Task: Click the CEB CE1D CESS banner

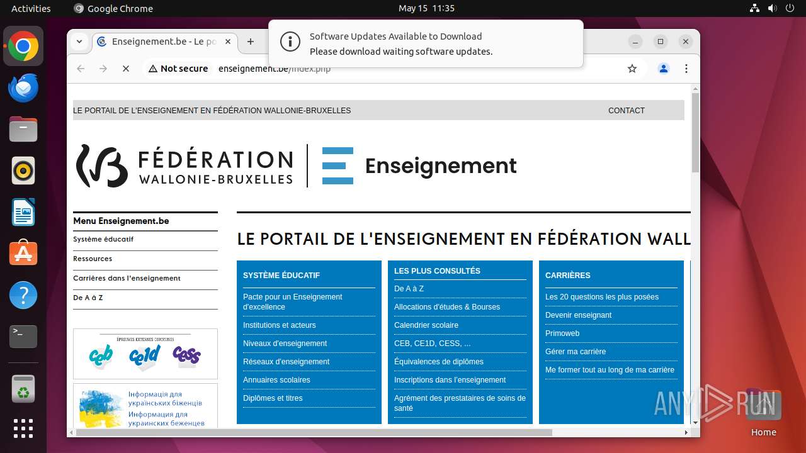Action: click(145, 354)
